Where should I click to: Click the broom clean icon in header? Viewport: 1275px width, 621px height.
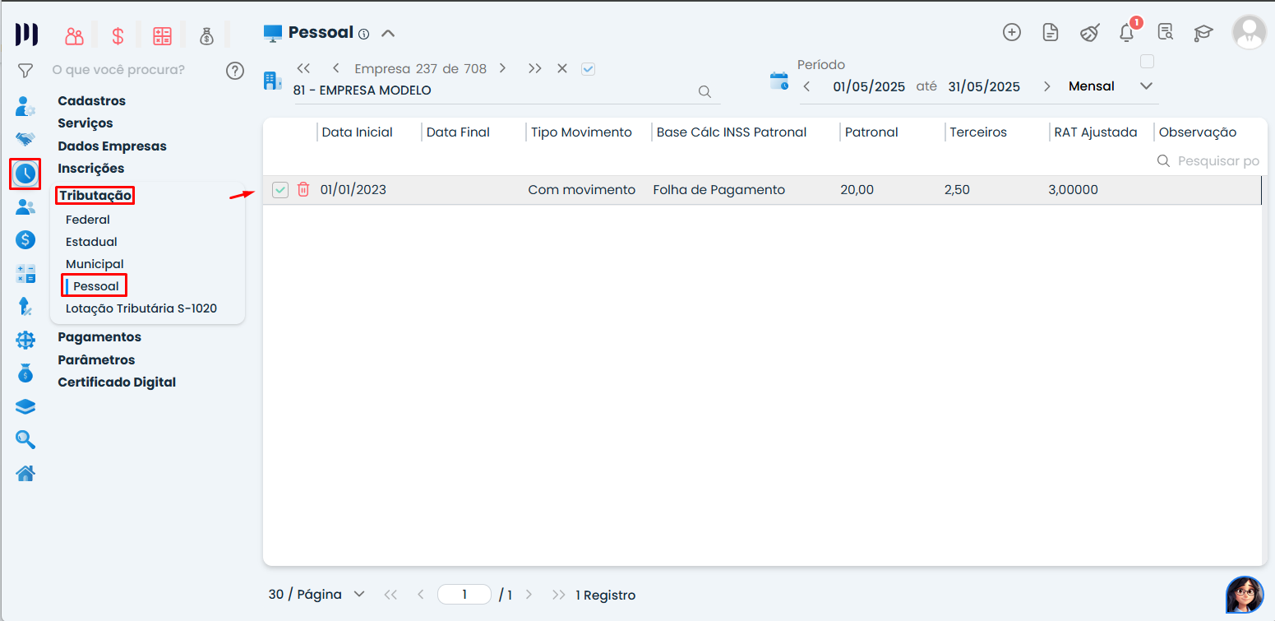[x=1089, y=32]
